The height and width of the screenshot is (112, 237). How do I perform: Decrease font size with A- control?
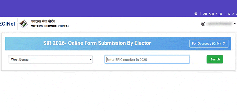pyautogui.click(x=229, y=14)
